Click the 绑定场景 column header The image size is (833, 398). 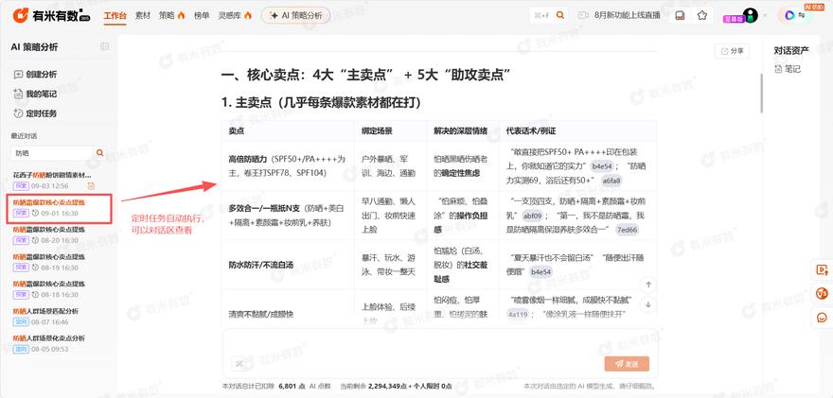(377, 130)
